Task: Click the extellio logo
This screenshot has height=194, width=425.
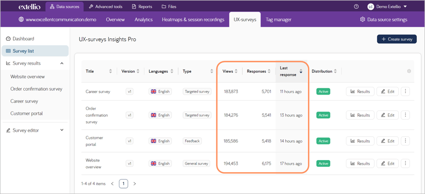Action: (29, 7)
